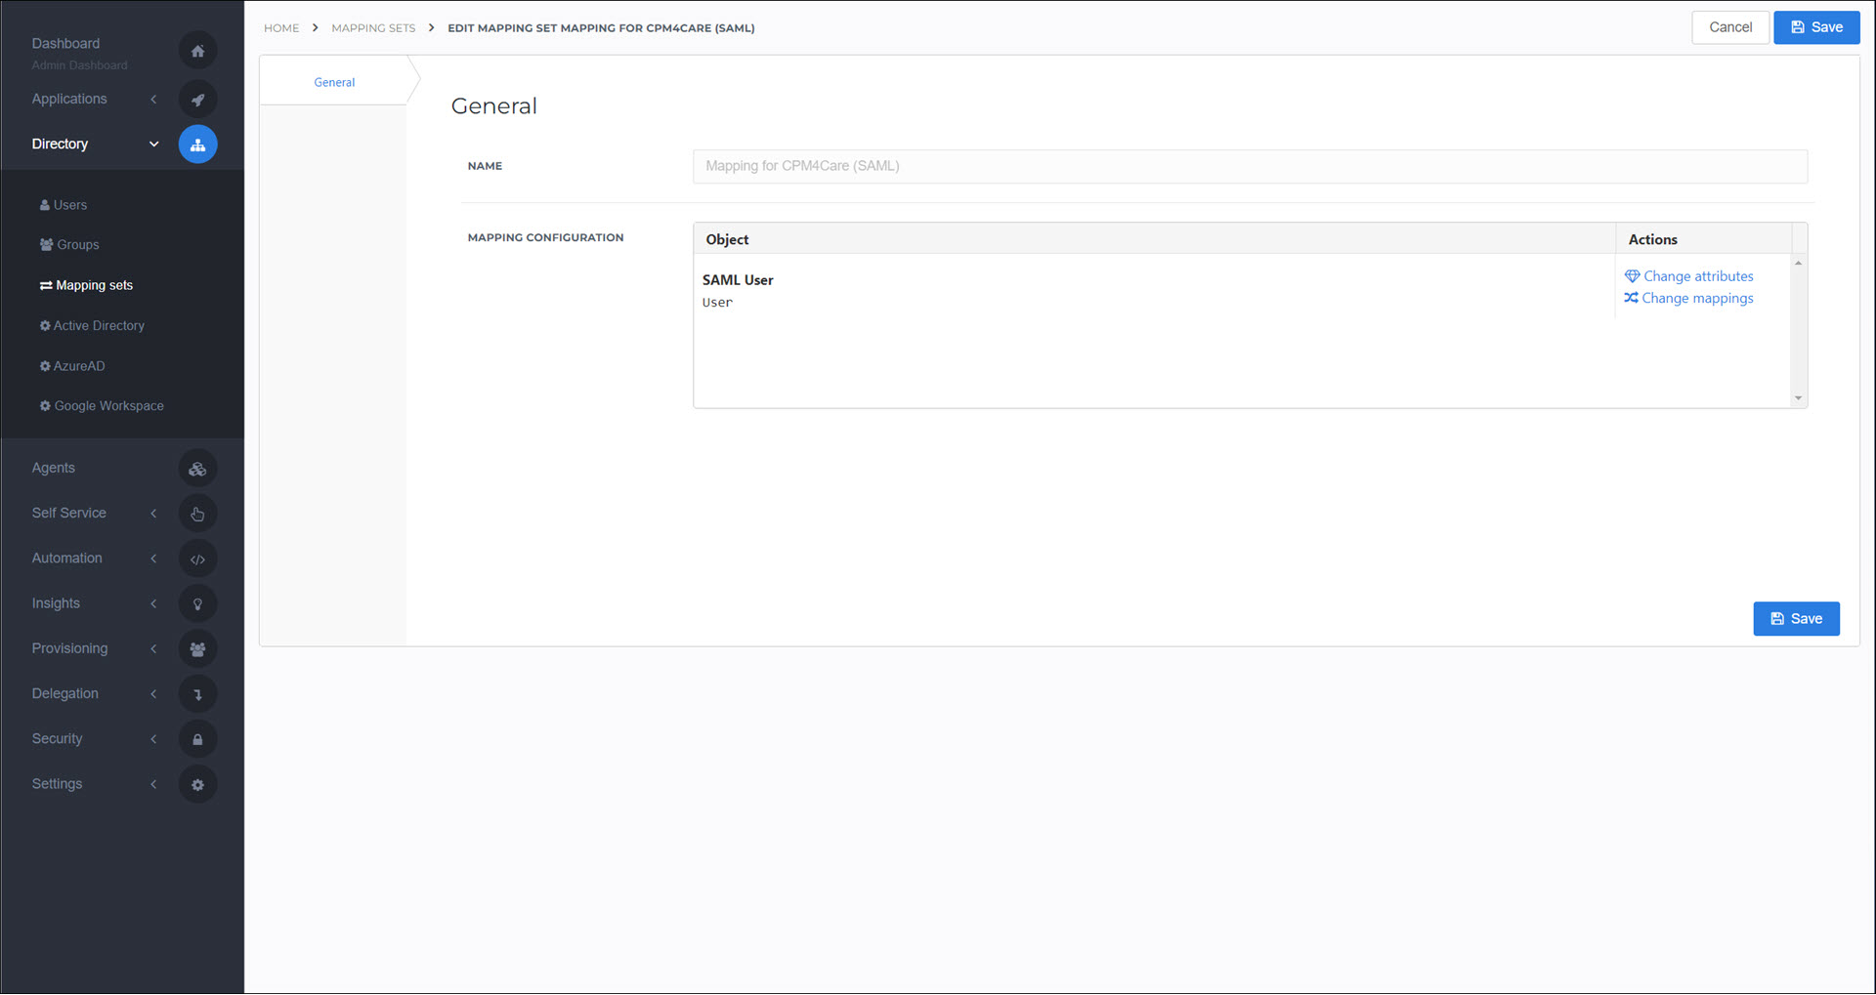The height and width of the screenshot is (995, 1876).
Task: Click the Settings gear icon
Action: click(x=197, y=785)
